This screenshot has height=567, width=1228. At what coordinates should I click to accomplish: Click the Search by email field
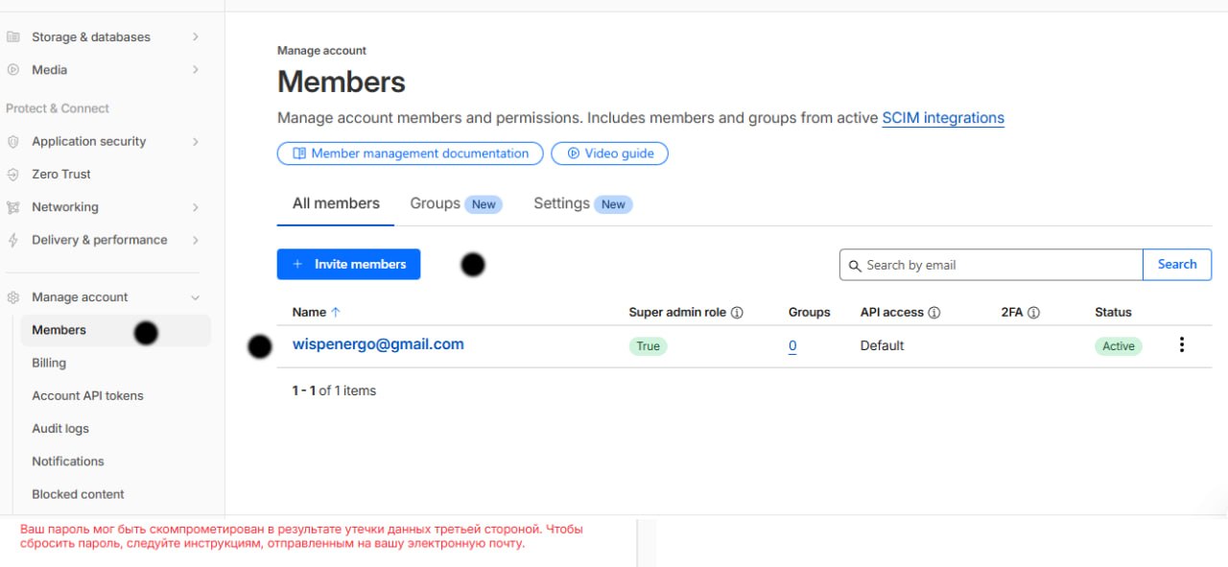998,265
